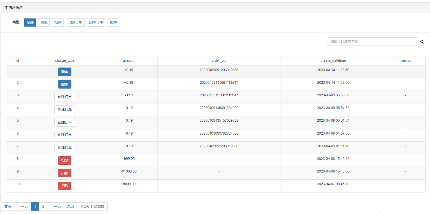Click the 扣款 badge in row 9
The height and width of the screenshot is (214, 430).
(65, 173)
